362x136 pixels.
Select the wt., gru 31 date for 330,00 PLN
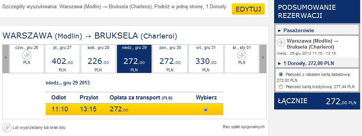click(x=206, y=59)
